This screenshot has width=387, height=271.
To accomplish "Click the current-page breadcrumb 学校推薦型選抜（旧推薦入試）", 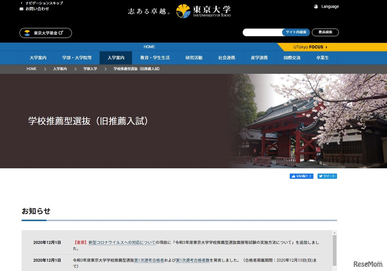I will coord(137,69).
